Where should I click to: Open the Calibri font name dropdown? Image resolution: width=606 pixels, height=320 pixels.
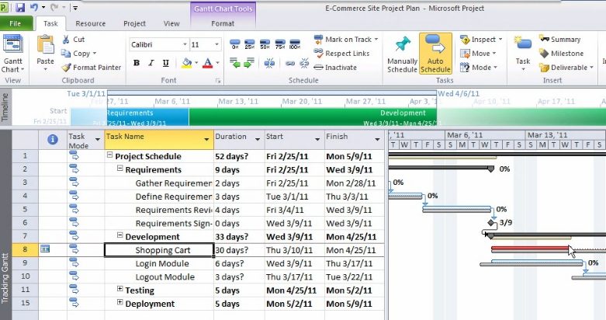tap(185, 44)
